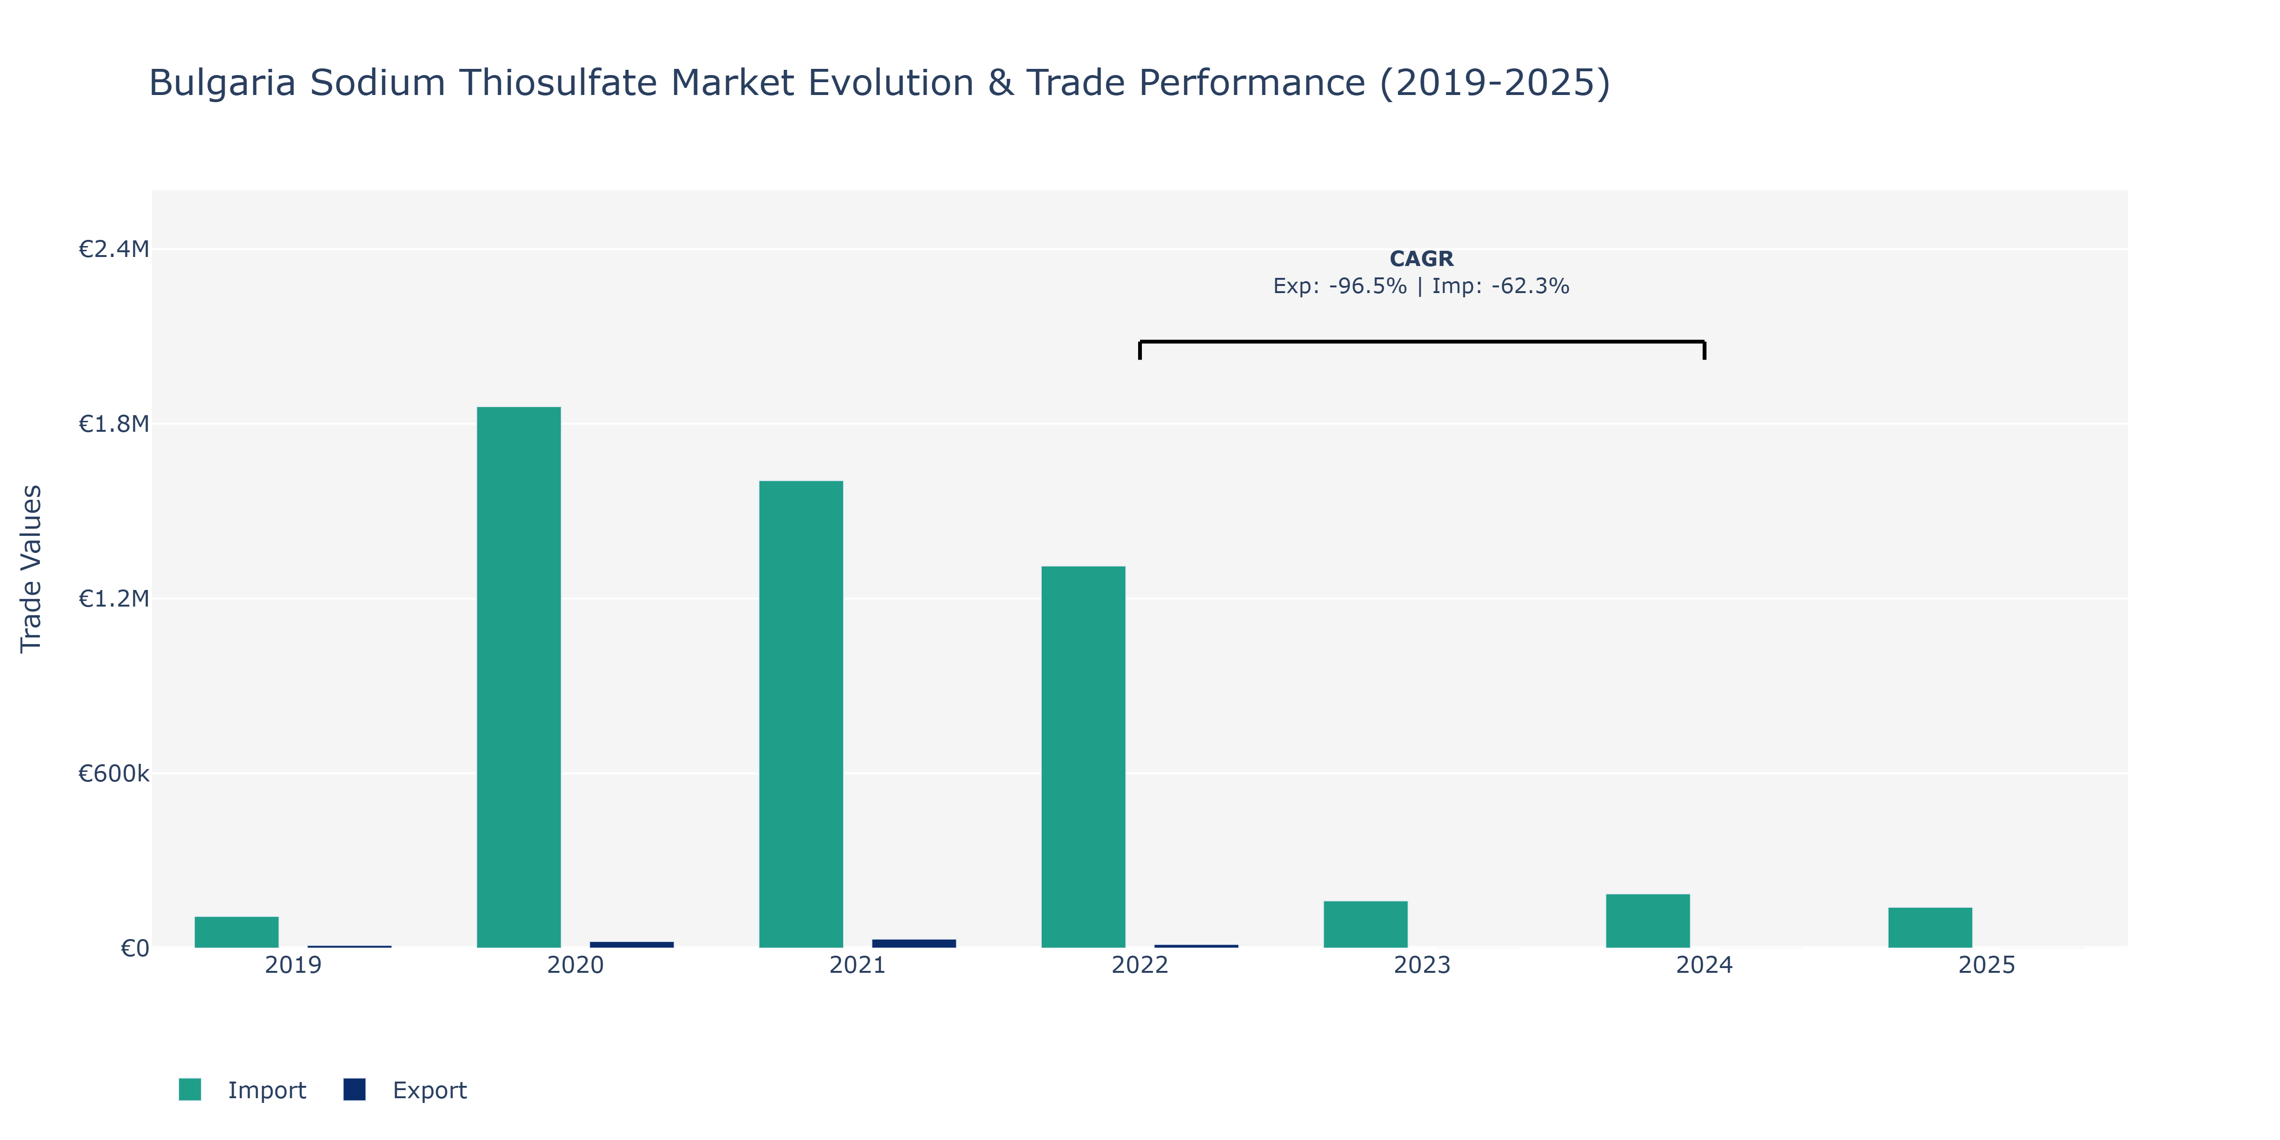Click the CAGR annotation heading
Image resolution: width=2280 pixels, height=1140 pixels.
1422,258
